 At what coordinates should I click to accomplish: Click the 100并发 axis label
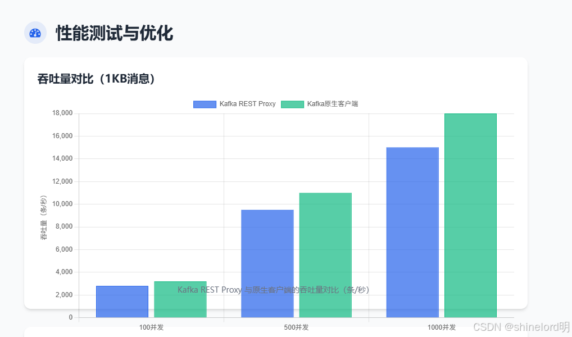[151, 327]
